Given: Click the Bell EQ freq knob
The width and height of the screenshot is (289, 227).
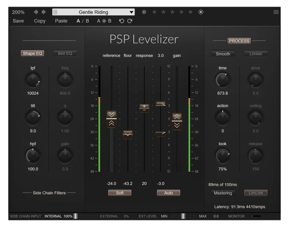Looking at the screenshot, I should pos(65,80).
